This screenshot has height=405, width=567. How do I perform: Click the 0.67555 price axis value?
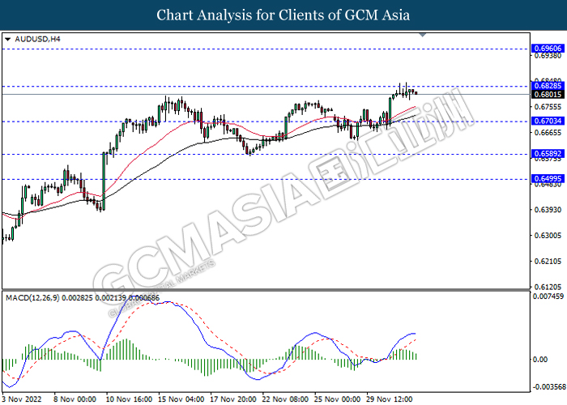pos(548,107)
